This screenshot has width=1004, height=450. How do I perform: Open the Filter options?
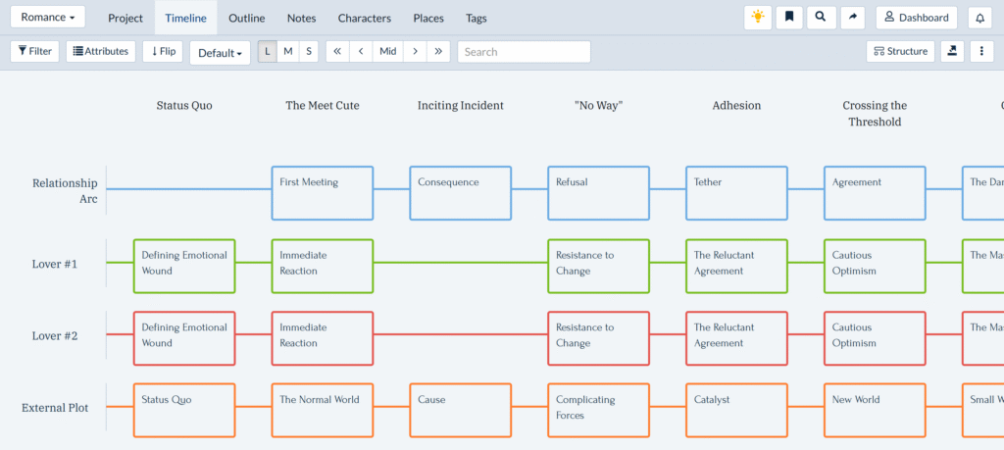34,52
